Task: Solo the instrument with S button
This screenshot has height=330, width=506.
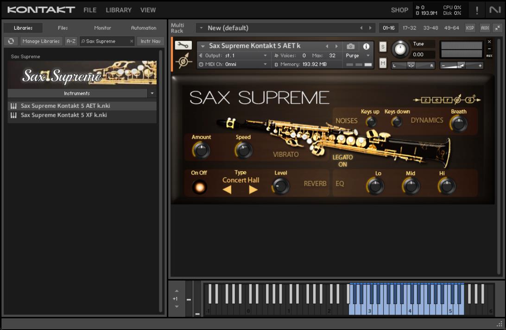Action: point(383,47)
